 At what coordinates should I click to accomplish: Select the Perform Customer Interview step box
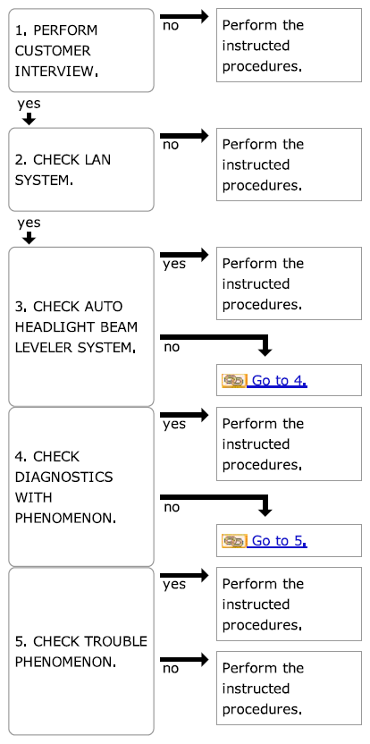(81, 50)
